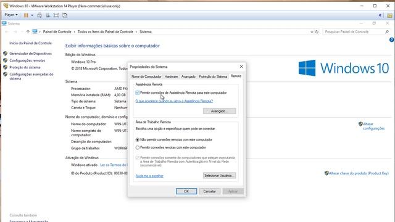Close the Propriedades do Sistema dialog
This screenshot has height=222, width=395.
point(241,67)
